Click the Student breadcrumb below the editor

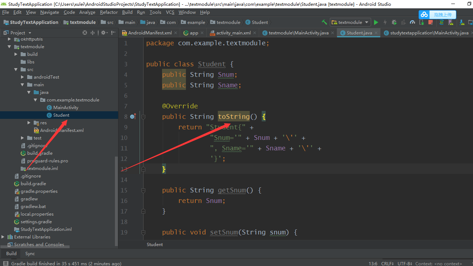(154, 244)
